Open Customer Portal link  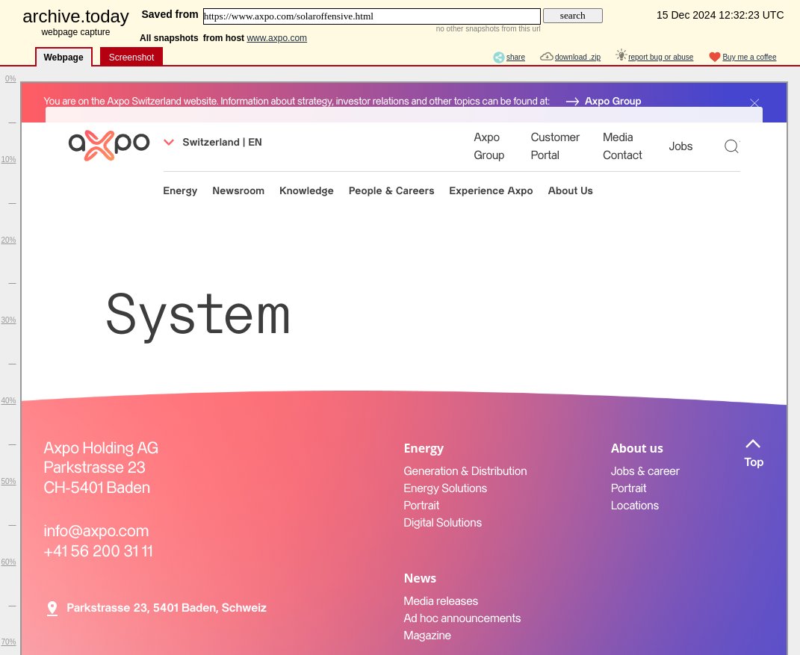click(555, 146)
